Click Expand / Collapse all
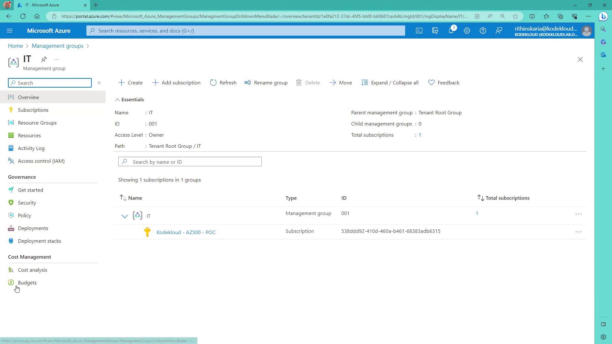This screenshot has height=344, width=612. (x=390, y=82)
